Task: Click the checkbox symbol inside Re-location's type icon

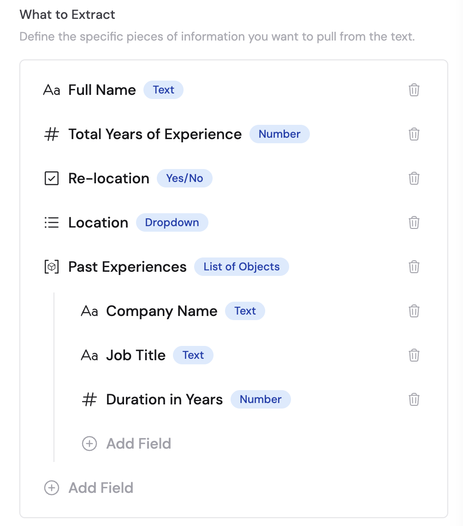Action: (x=52, y=178)
